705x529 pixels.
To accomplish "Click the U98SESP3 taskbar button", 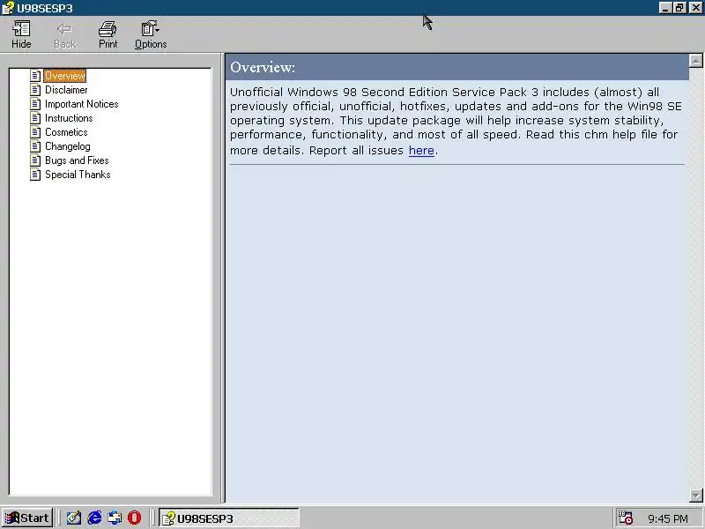I will point(229,518).
